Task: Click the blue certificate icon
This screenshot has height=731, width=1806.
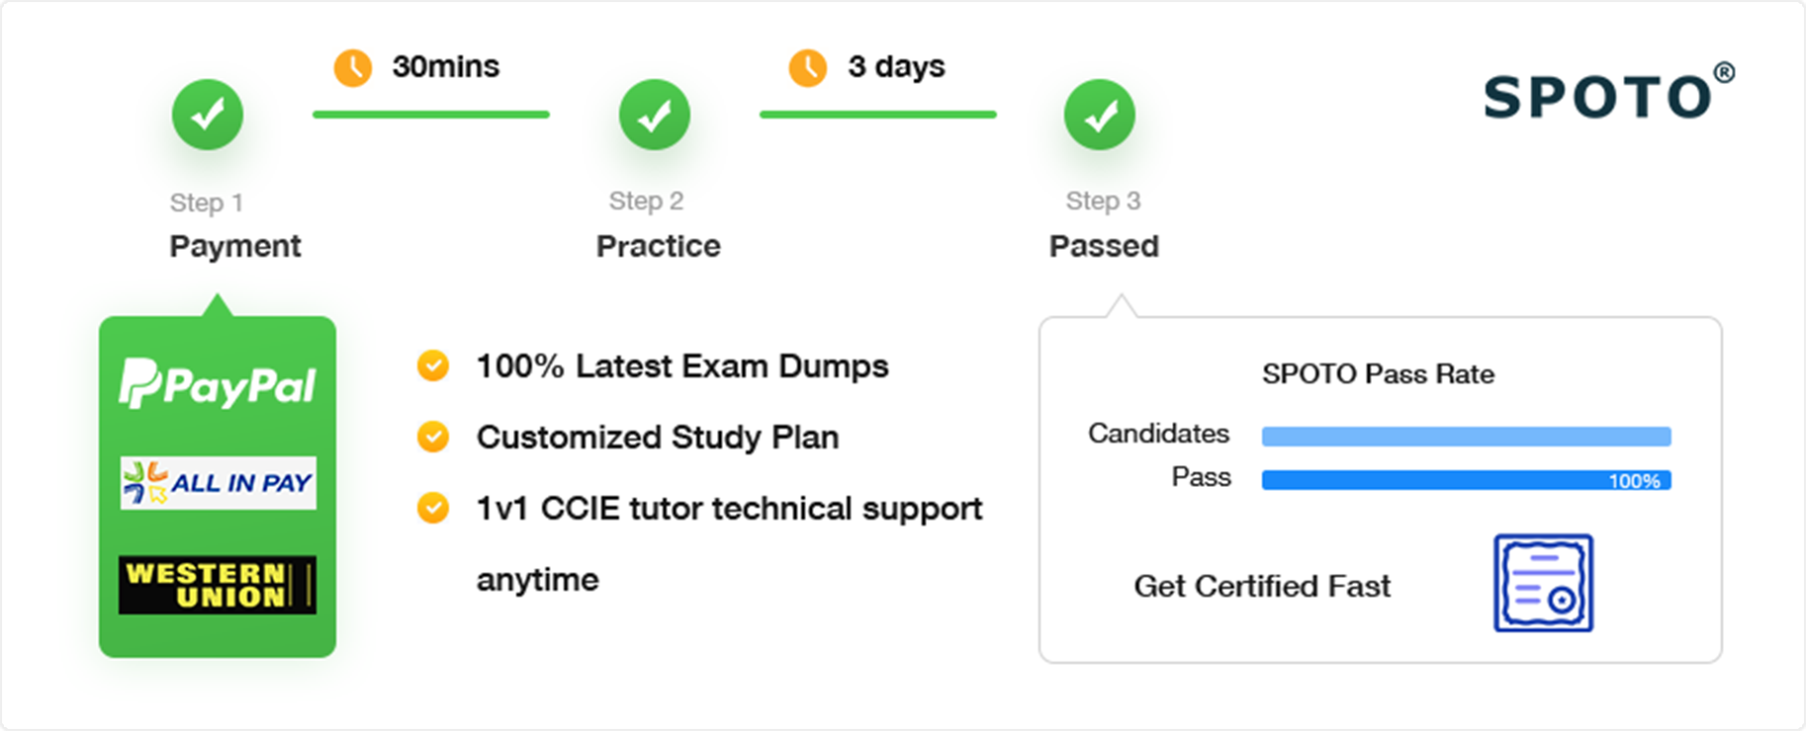Action: (1543, 583)
